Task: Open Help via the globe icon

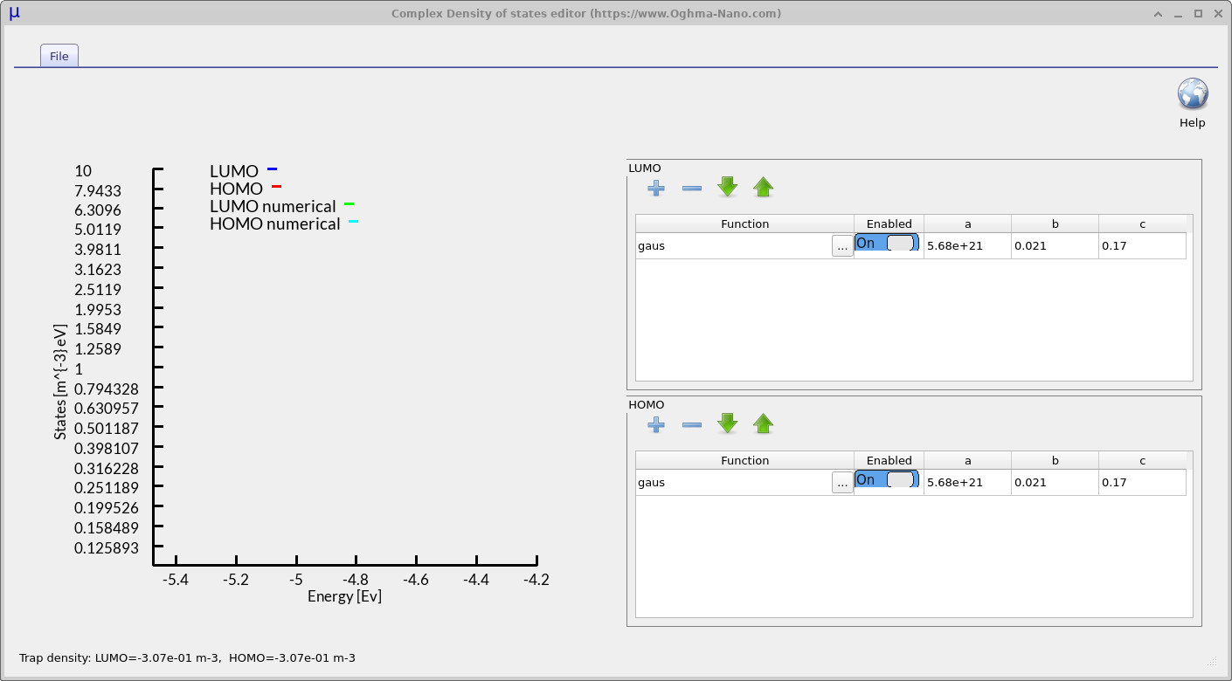Action: tap(1192, 93)
